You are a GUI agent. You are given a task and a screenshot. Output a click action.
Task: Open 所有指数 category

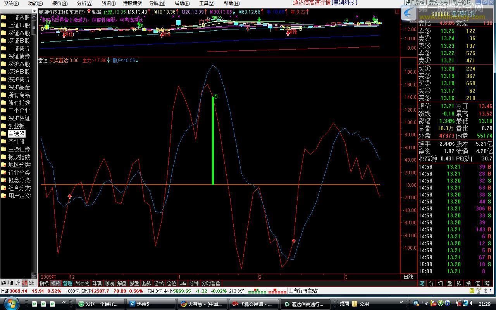pos(15,103)
